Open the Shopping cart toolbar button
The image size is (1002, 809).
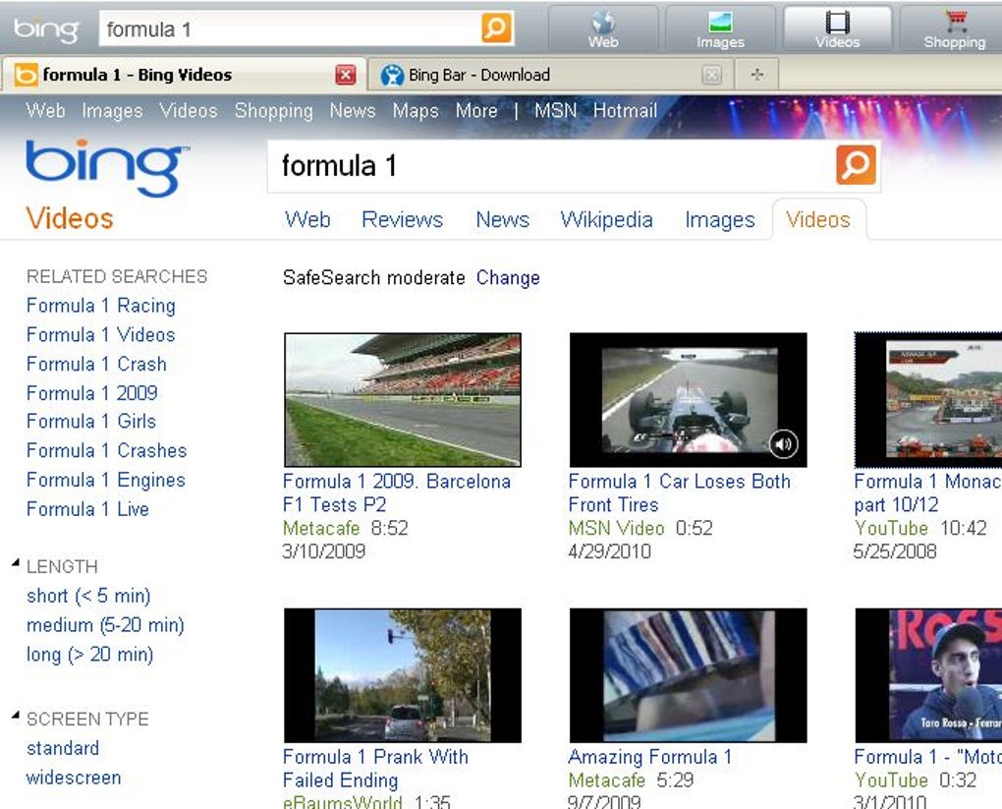[954, 29]
